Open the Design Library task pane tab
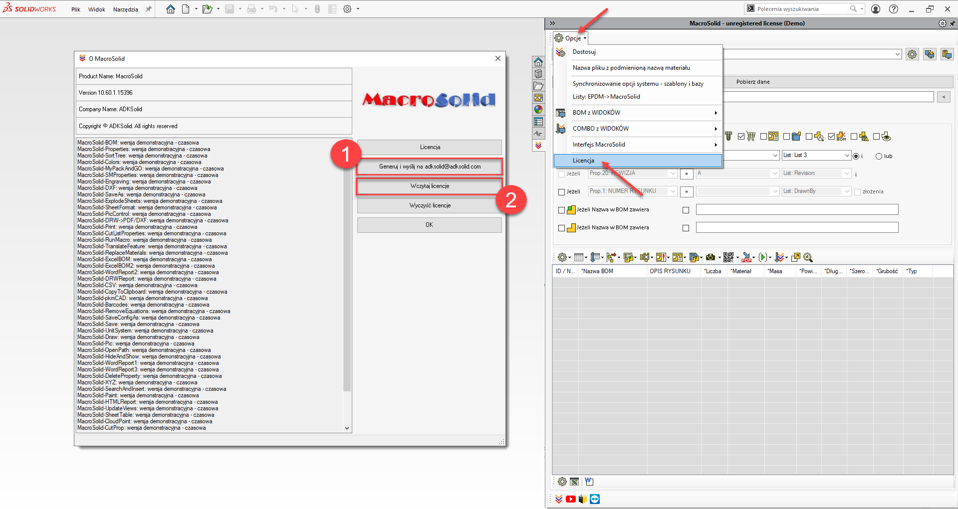This screenshot has width=958, height=509. [538, 74]
